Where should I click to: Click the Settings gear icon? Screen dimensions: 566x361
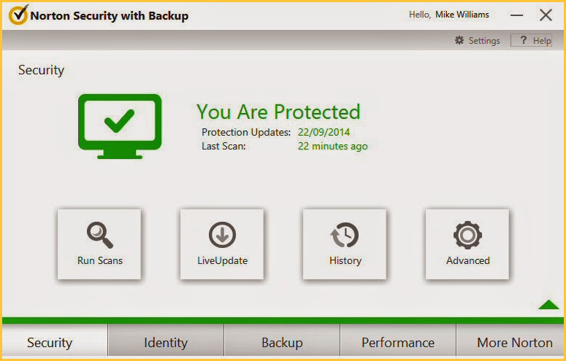pyautogui.click(x=459, y=40)
